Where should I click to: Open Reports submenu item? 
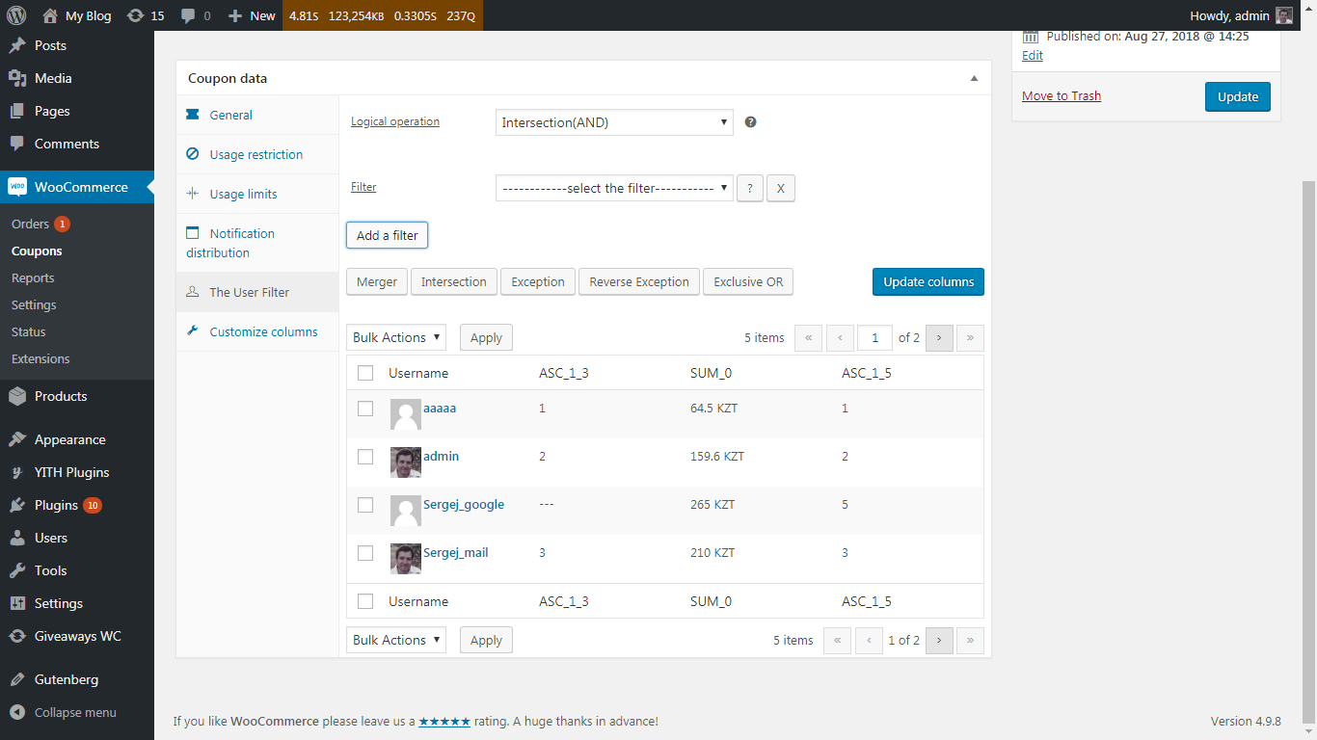click(x=33, y=277)
